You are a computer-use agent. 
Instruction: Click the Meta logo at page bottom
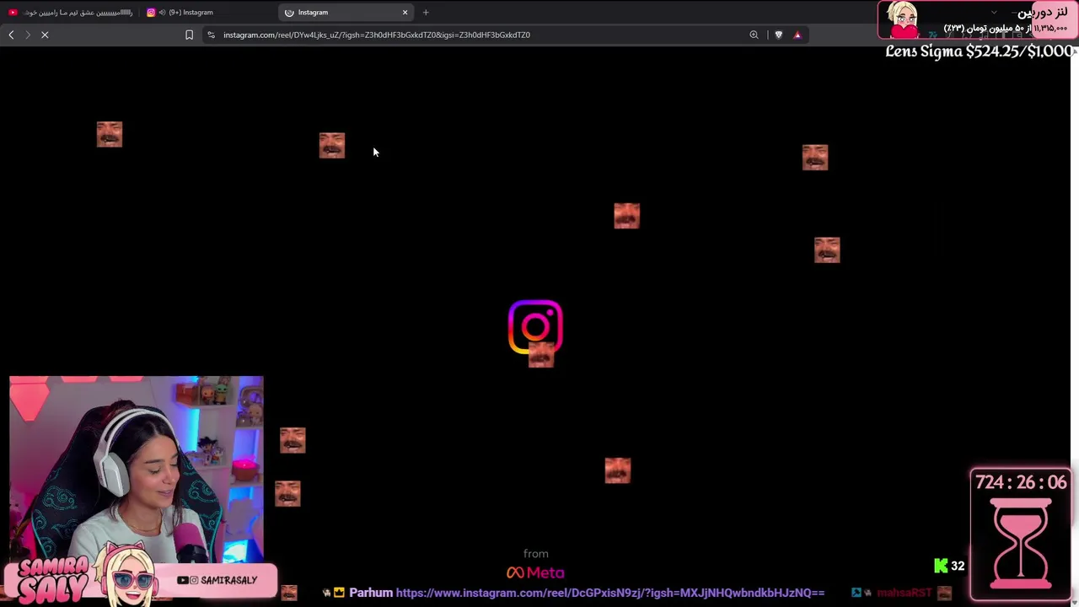(535, 572)
